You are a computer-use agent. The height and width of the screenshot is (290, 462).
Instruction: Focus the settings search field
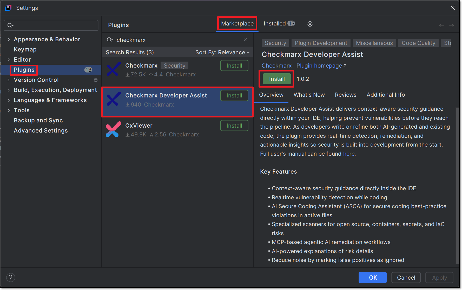(51, 25)
